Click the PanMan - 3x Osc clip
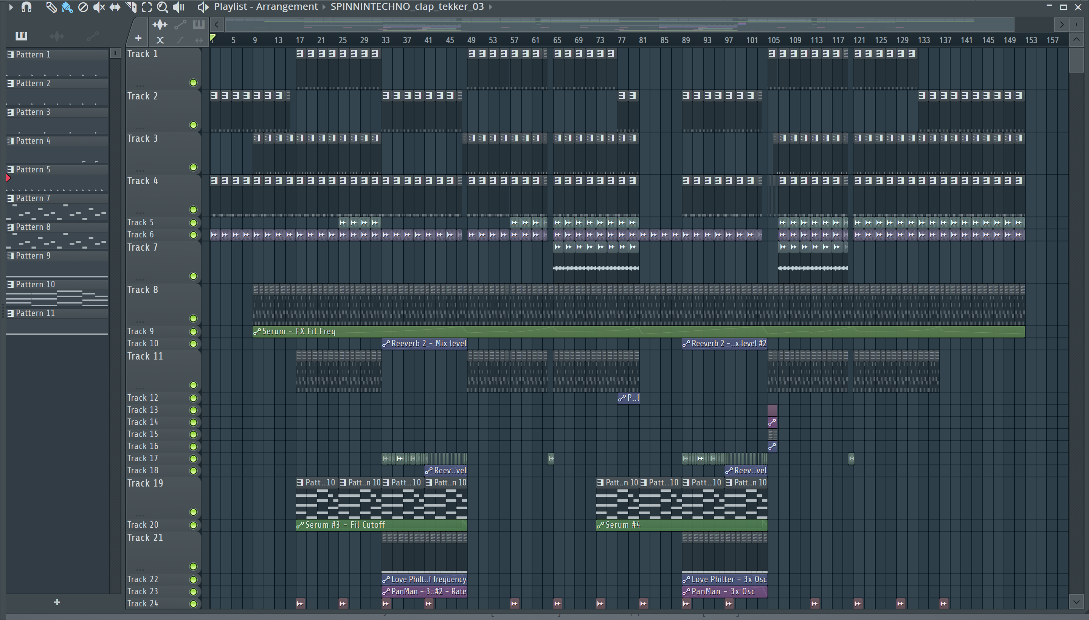Viewport: 1089px width, 620px height. point(724,592)
